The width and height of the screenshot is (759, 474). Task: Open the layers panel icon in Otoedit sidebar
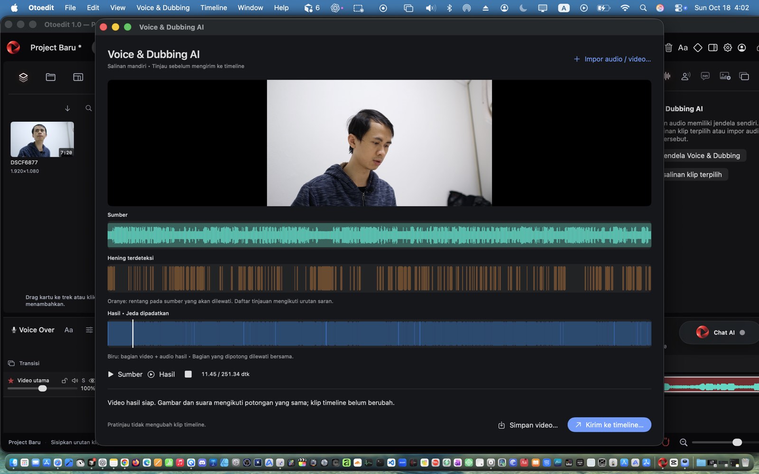(x=23, y=77)
